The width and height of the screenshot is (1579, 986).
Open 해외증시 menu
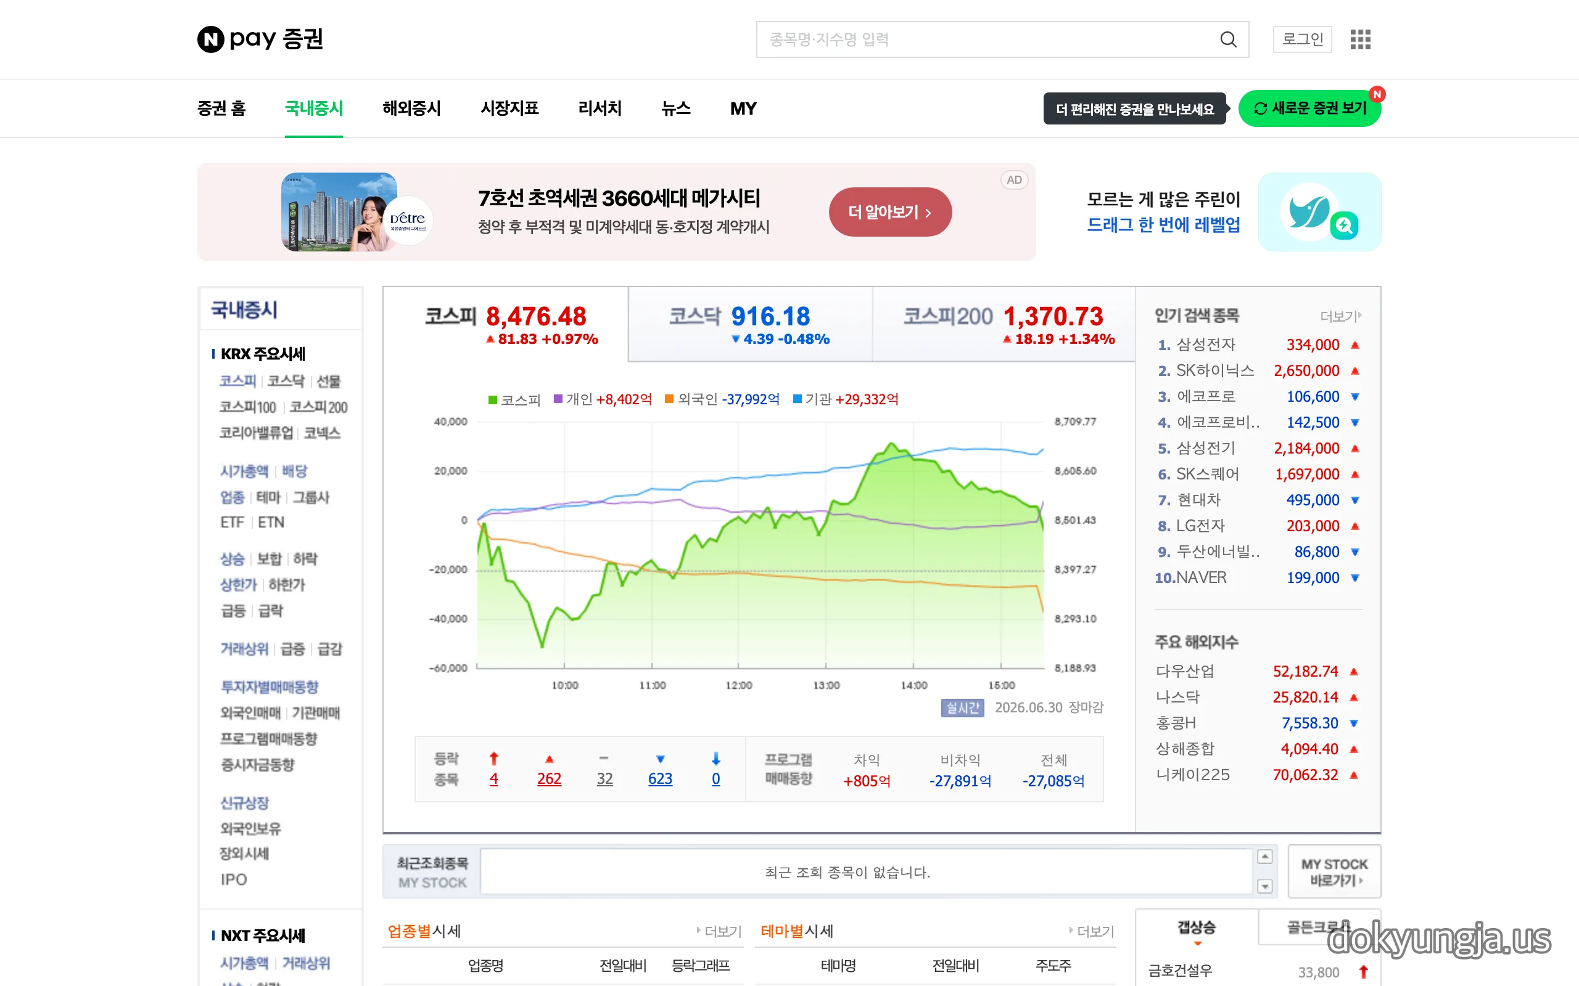click(x=412, y=108)
